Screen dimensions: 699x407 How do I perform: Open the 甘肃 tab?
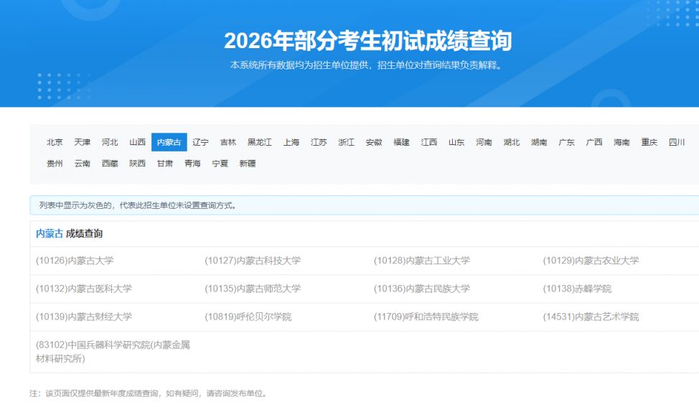click(x=165, y=164)
